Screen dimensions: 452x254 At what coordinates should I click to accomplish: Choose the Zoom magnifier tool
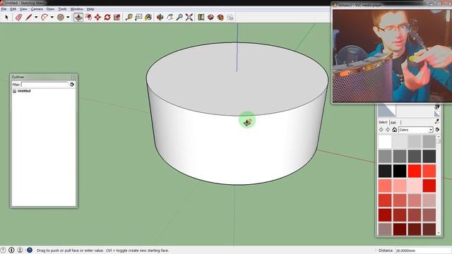tap(179, 17)
